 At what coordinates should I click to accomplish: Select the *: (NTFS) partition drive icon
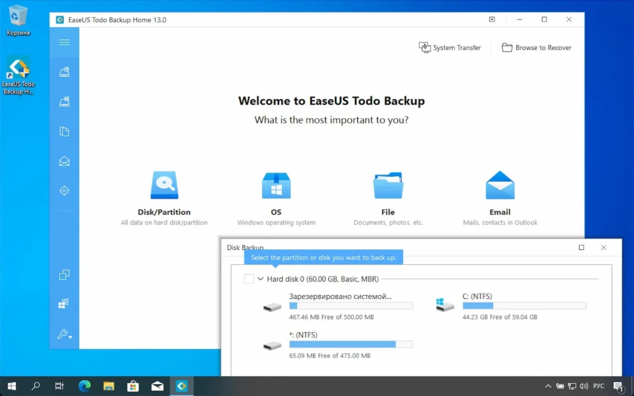click(272, 346)
